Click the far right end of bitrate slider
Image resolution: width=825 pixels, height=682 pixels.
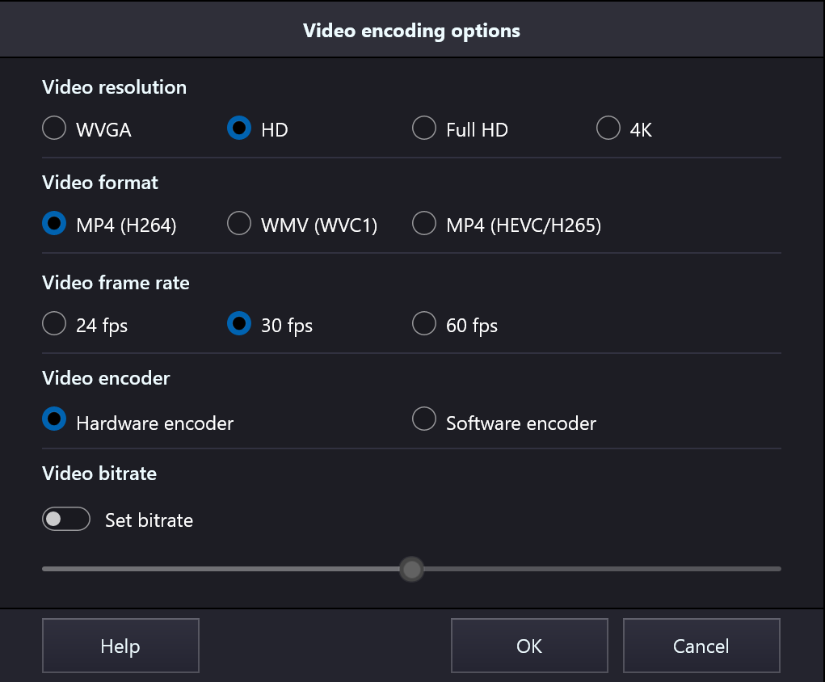click(x=777, y=569)
